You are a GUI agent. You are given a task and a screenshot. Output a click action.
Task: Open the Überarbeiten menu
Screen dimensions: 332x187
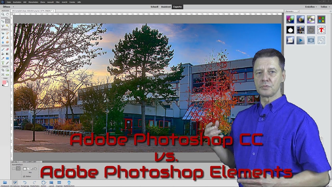[33, 2]
